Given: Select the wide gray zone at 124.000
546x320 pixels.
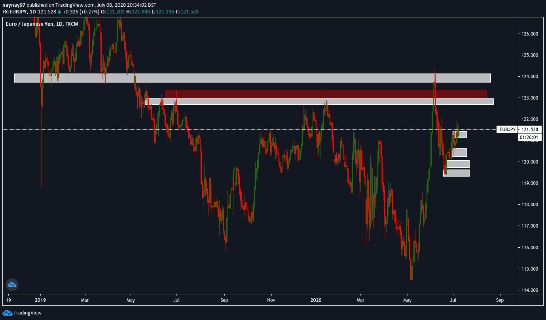Looking at the screenshot, I should (x=252, y=78).
